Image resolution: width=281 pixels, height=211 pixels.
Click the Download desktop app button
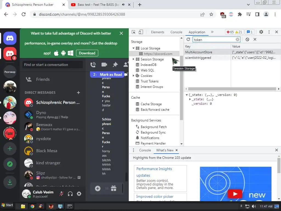(87, 53)
